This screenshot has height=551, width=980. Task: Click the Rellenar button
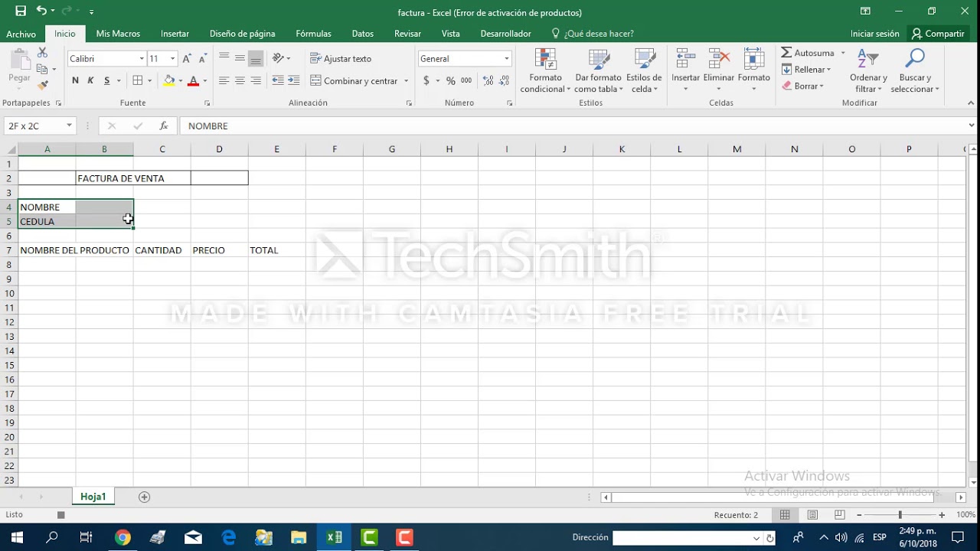point(806,70)
